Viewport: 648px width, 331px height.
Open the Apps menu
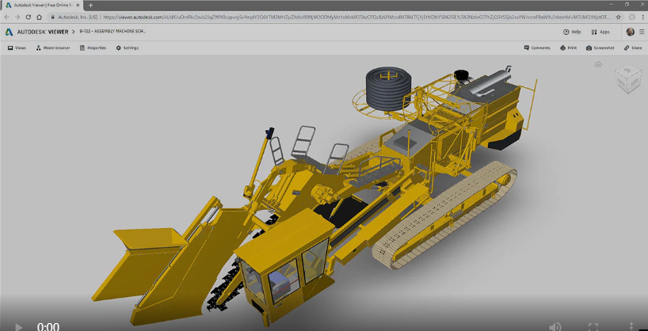pyautogui.click(x=600, y=32)
